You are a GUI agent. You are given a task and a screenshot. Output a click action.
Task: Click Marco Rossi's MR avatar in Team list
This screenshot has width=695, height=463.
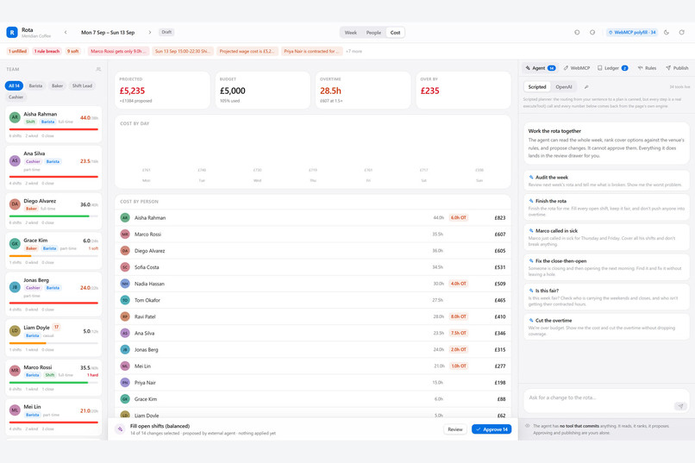click(x=15, y=371)
